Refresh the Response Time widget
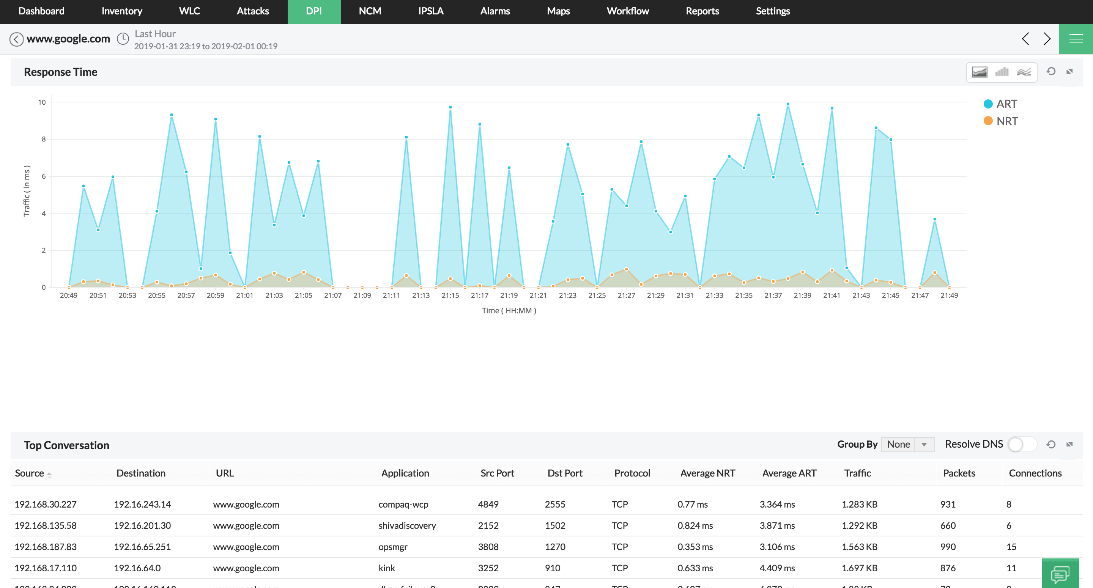Viewport: 1093px width, 588px height. point(1050,71)
